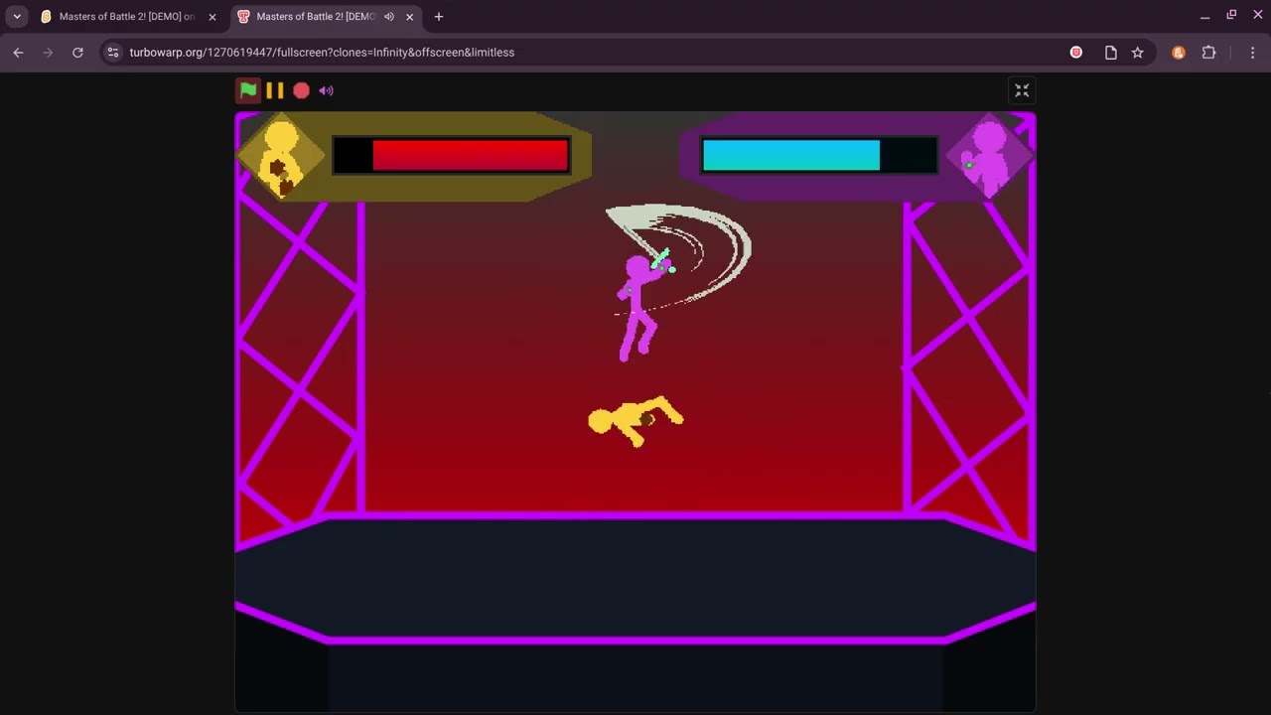Click the red shield extension icon in address bar
Screen dimensions: 1271x715
tap(1076, 53)
